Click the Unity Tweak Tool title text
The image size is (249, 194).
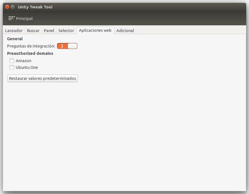click(35, 7)
